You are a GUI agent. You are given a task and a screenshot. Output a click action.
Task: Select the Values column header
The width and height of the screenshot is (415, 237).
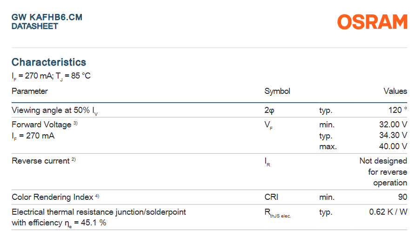pyautogui.click(x=395, y=91)
